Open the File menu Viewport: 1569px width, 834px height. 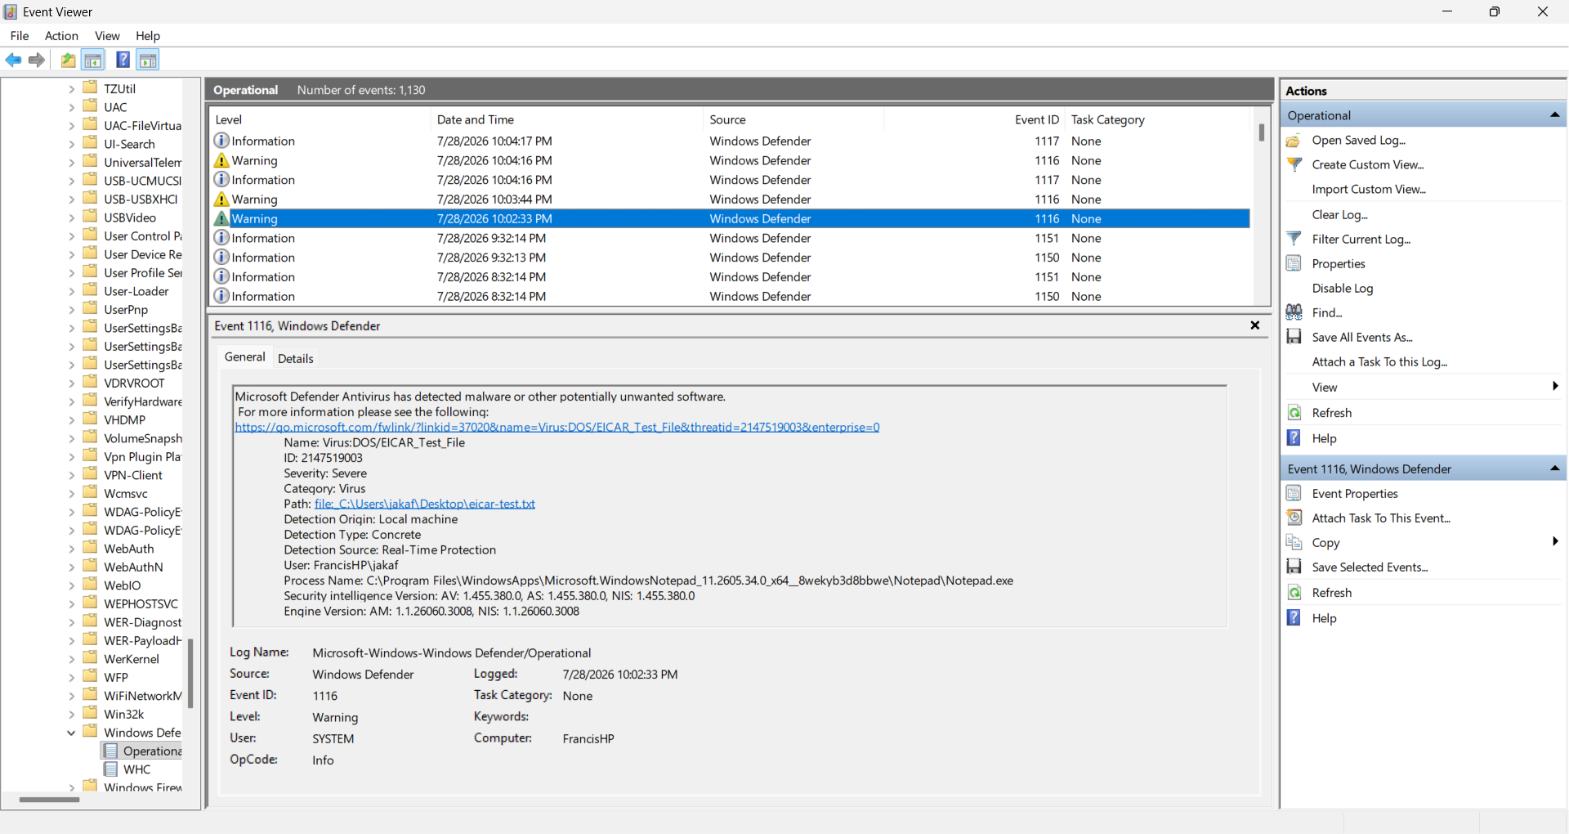pos(20,36)
